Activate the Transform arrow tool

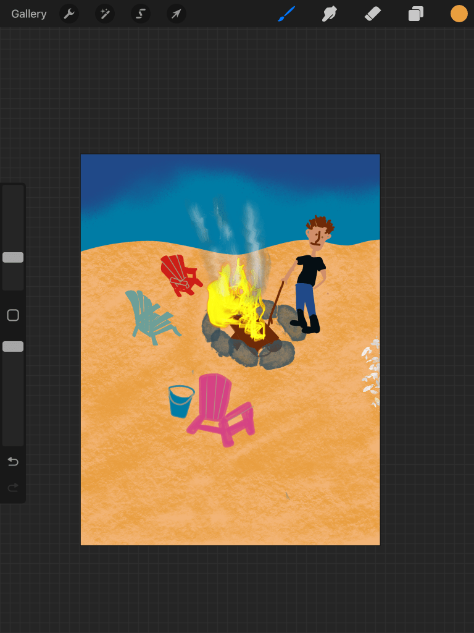[177, 14]
